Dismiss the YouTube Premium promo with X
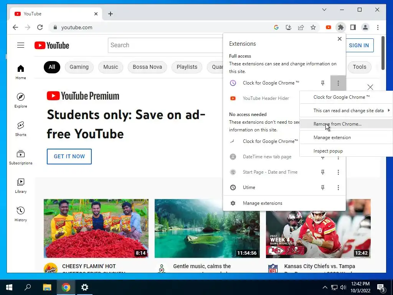This screenshot has width=393, height=295. point(370,87)
